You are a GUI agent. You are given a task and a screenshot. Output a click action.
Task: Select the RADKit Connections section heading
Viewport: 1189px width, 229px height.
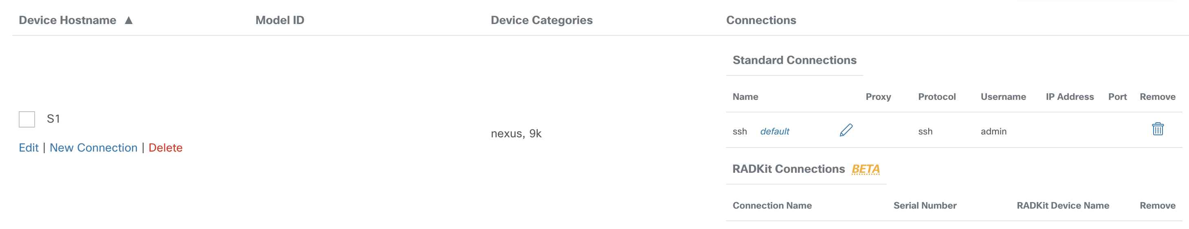pyautogui.click(x=788, y=169)
